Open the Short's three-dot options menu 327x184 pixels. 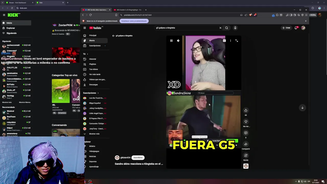230,41
